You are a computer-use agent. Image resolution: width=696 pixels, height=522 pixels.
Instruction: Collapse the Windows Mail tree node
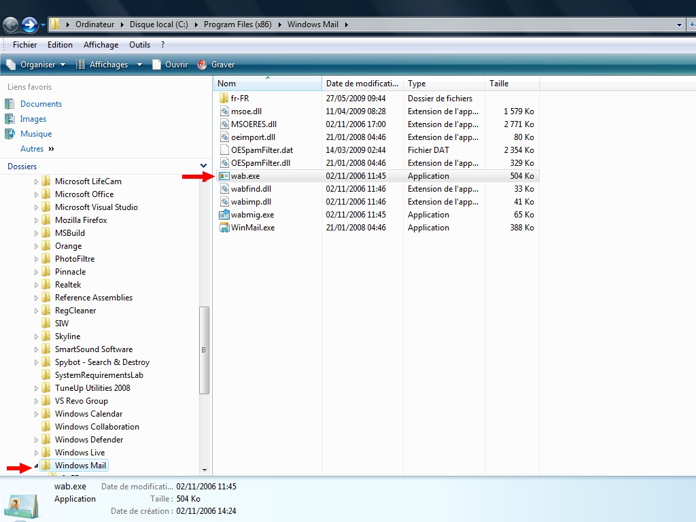(37, 466)
